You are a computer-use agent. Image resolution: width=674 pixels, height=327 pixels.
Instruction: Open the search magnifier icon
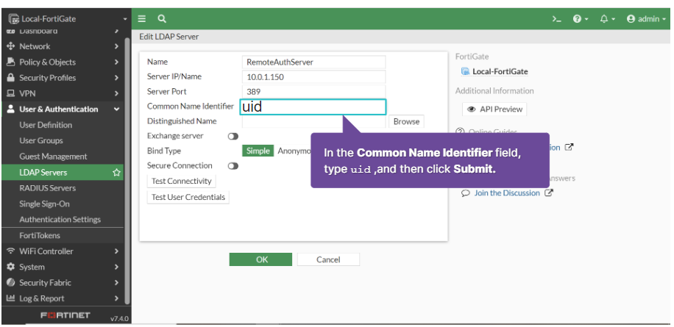[x=162, y=19]
